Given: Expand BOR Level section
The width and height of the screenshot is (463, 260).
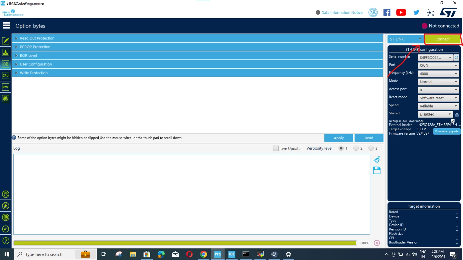Looking at the screenshot, I should click(x=198, y=56).
